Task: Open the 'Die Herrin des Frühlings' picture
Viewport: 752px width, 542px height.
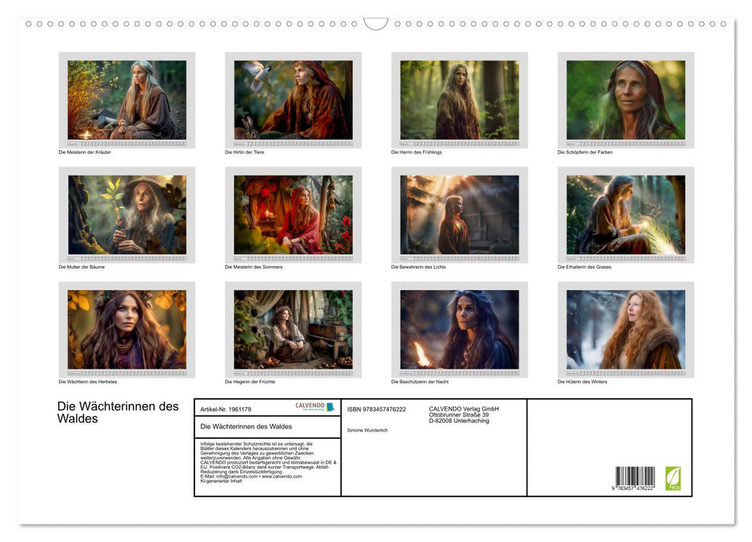Action: point(459,100)
